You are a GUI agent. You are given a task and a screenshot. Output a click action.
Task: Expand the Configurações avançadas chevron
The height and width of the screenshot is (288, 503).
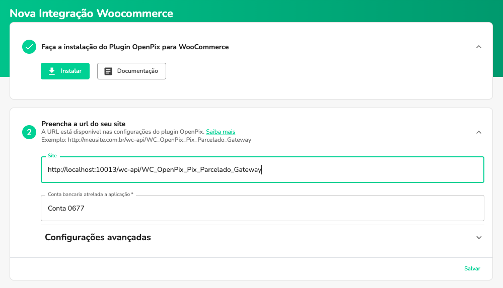point(479,237)
